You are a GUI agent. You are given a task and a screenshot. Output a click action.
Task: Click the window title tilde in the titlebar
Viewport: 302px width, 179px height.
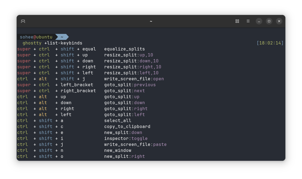pos(151,21)
